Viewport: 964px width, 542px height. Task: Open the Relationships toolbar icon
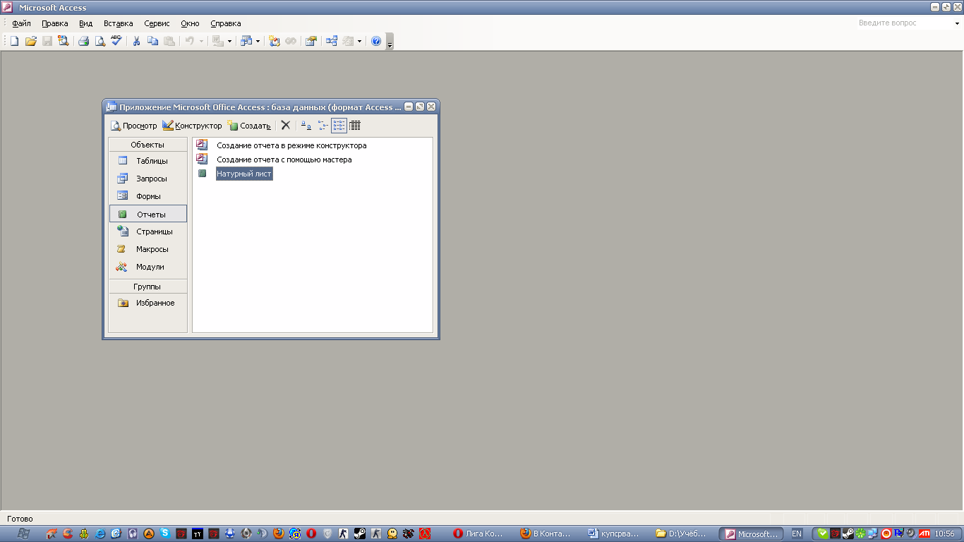click(331, 41)
